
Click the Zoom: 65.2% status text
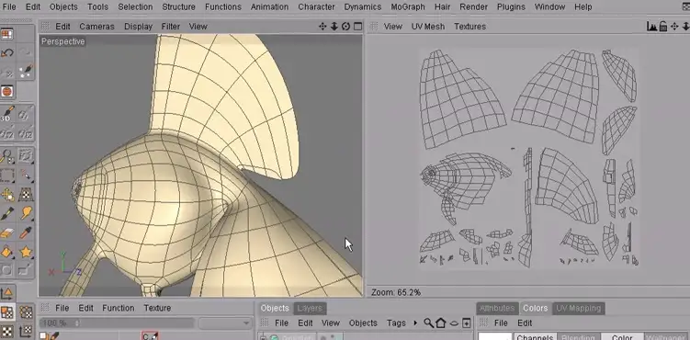point(396,292)
